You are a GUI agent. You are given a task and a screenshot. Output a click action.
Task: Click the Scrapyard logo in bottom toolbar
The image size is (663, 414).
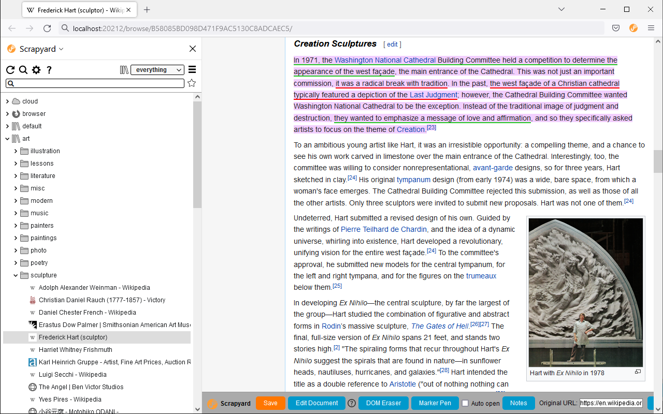[212, 404]
